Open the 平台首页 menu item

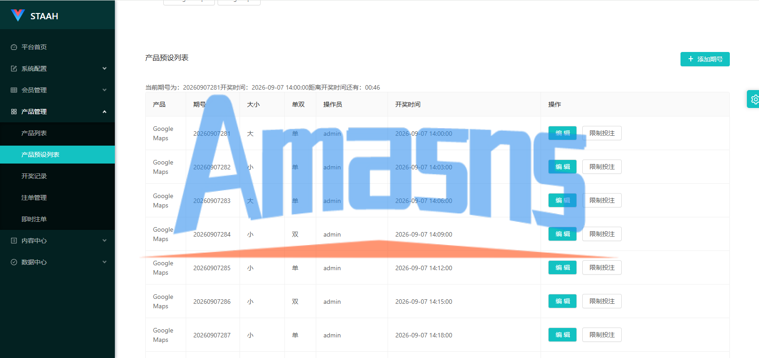pyautogui.click(x=57, y=47)
